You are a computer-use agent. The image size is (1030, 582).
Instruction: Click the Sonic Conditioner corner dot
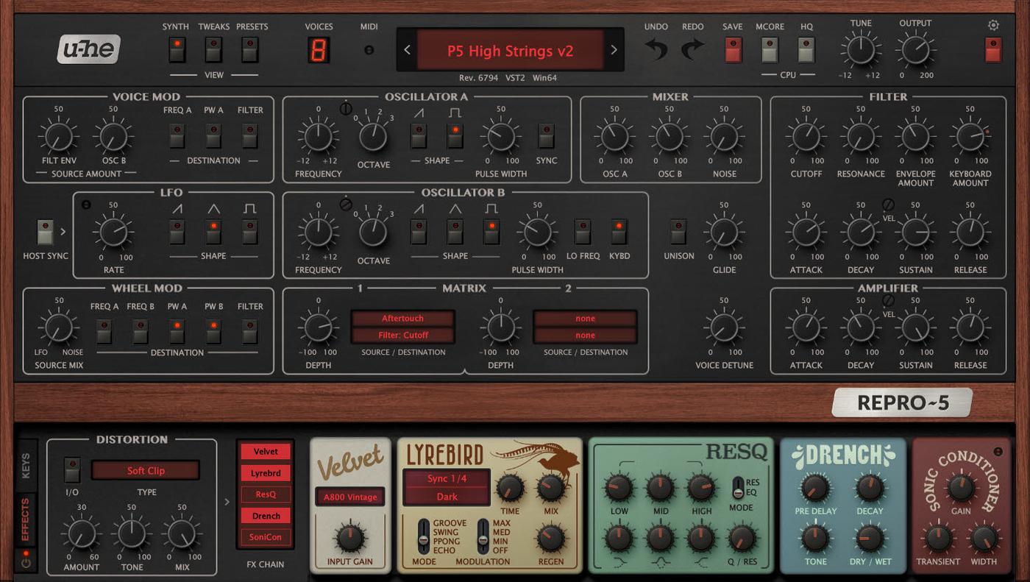pyautogui.click(x=998, y=452)
